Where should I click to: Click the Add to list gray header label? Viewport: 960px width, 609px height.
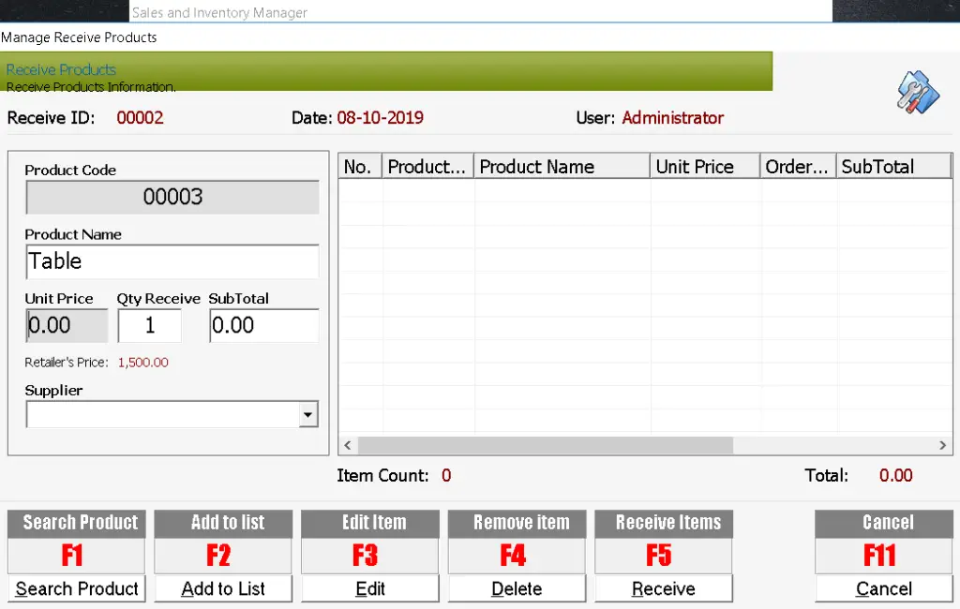[223, 524]
